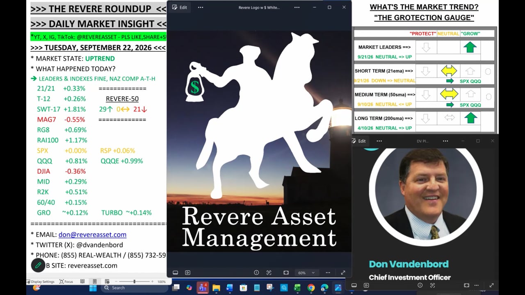Screen dimensions: 525x295
Task: Open Microsoft Teams from the taskbar
Action: click(x=203, y=288)
